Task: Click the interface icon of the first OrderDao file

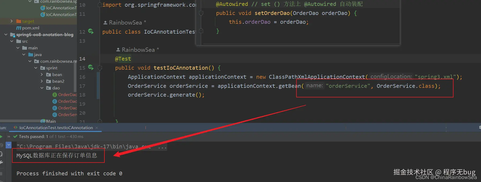Action: (55, 95)
